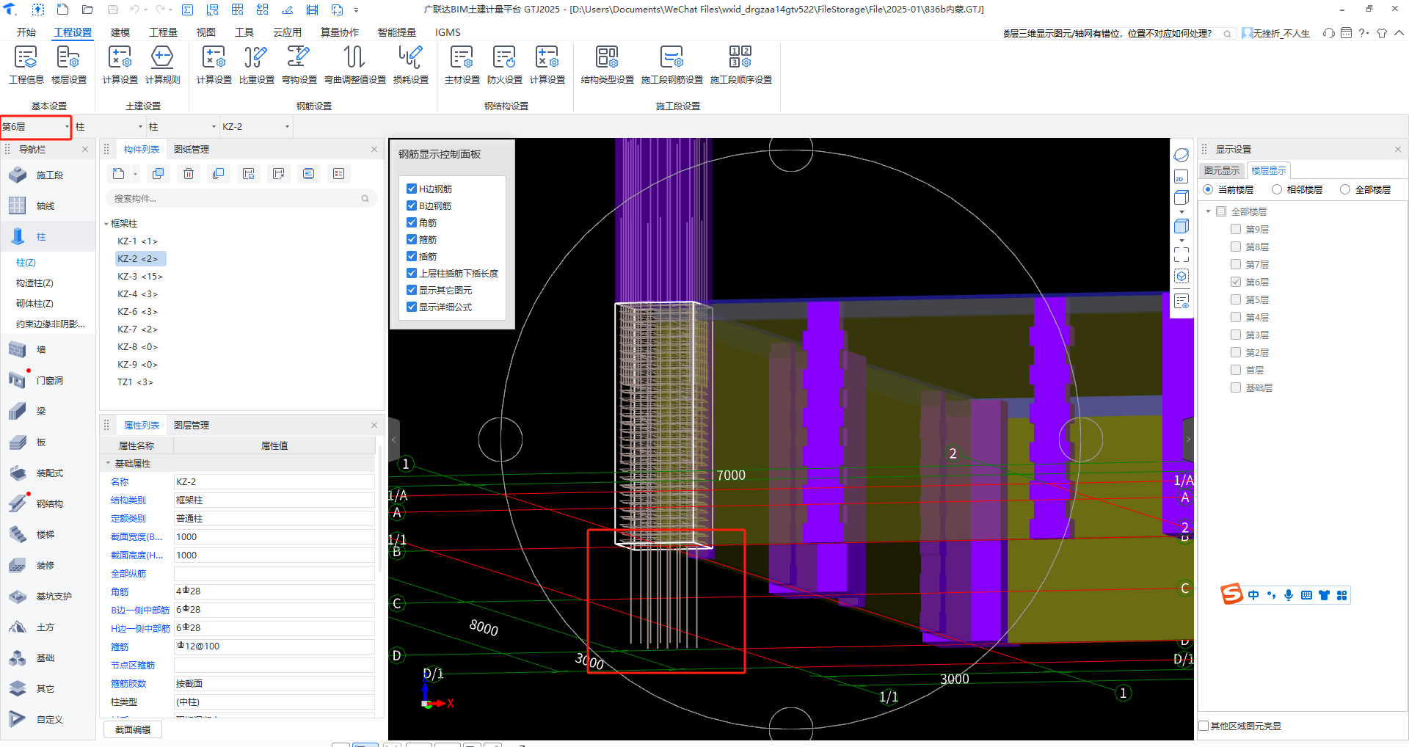The width and height of the screenshot is (1409, 747).
Task: Click the red-cross checklist icon in component toolbar
Action: click(x=338, y=174)
